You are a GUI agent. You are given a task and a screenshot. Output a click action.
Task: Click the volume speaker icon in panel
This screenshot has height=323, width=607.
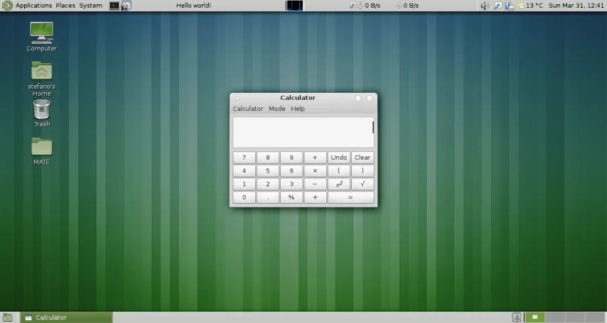click(485, 6)
